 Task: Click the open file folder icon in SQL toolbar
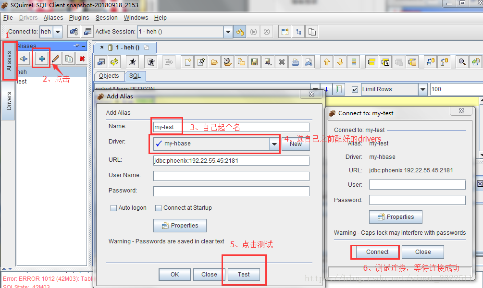[214, 62]
